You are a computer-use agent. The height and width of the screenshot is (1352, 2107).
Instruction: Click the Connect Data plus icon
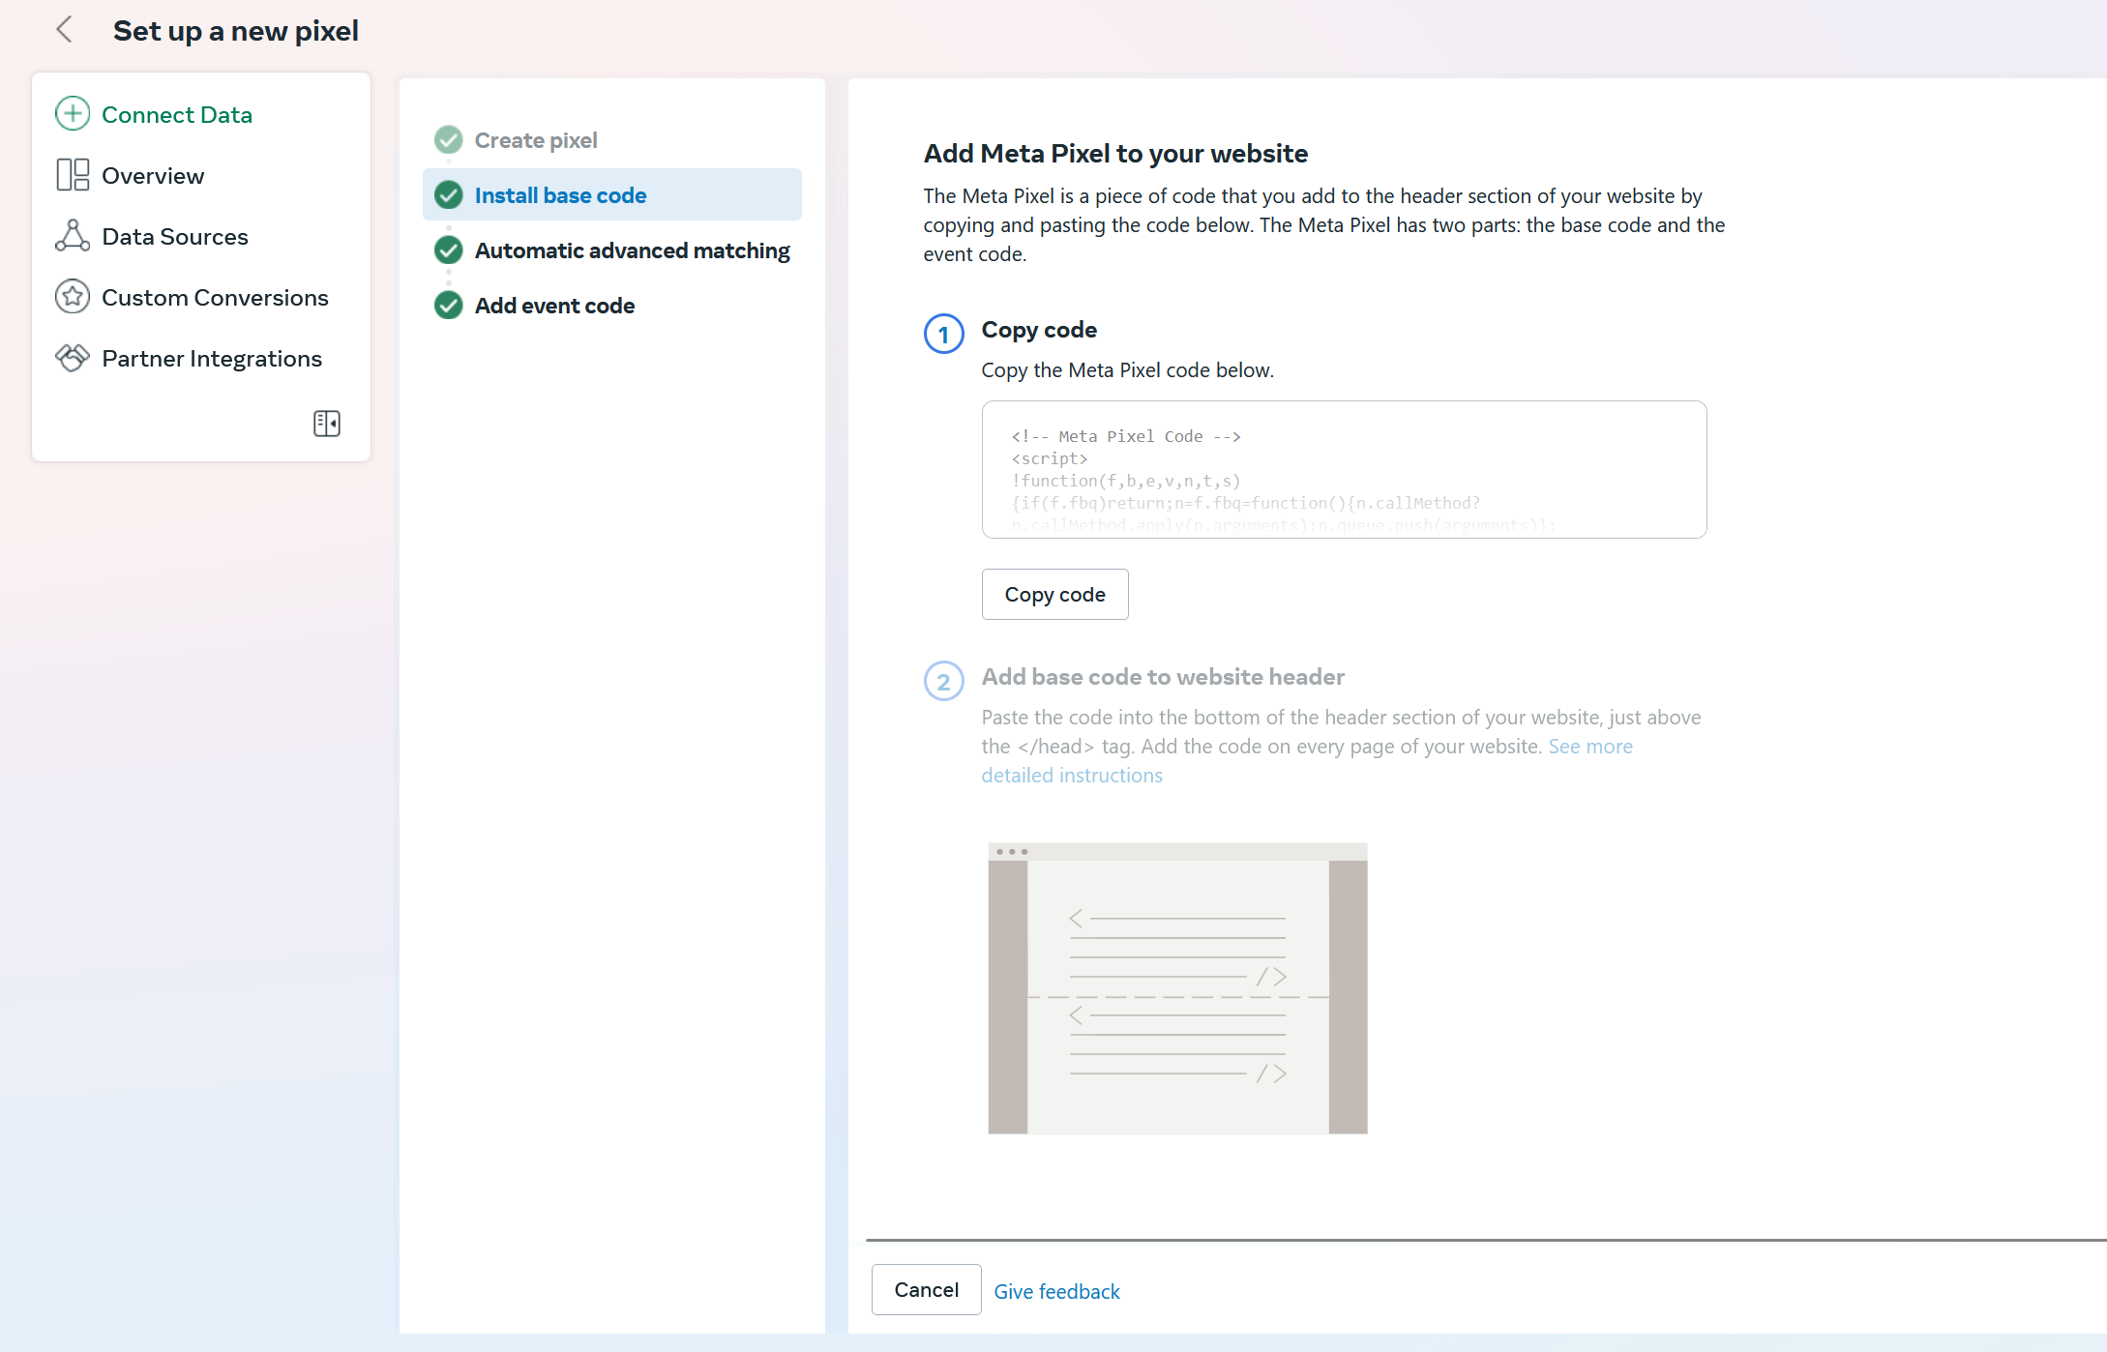click(x=73, y=114)
